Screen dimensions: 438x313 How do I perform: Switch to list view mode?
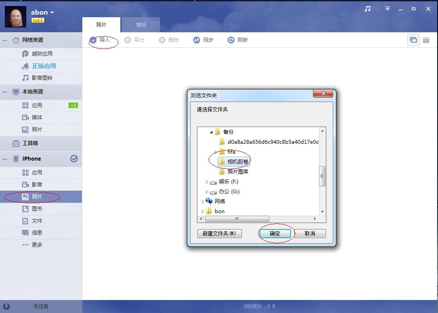point(426,40)
